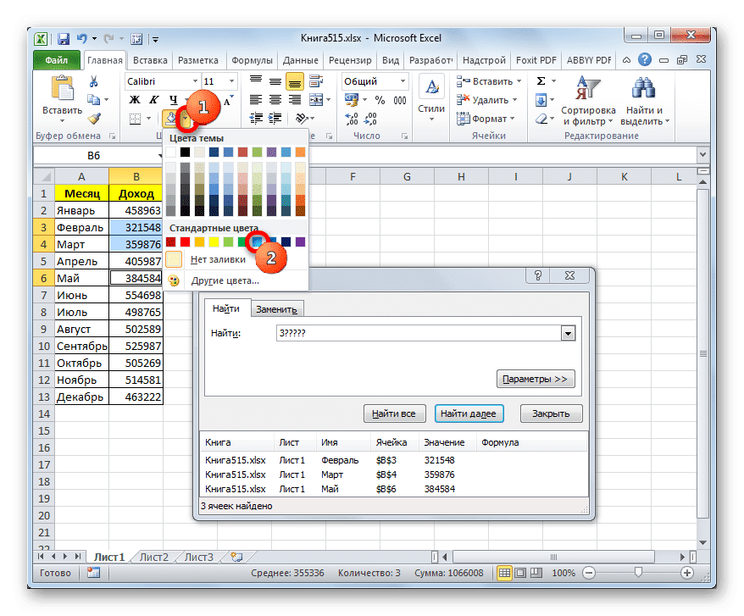The image size is (744, 616).
Task: Apply comma thousands separator (000)
Action: (x=399, y=100)
